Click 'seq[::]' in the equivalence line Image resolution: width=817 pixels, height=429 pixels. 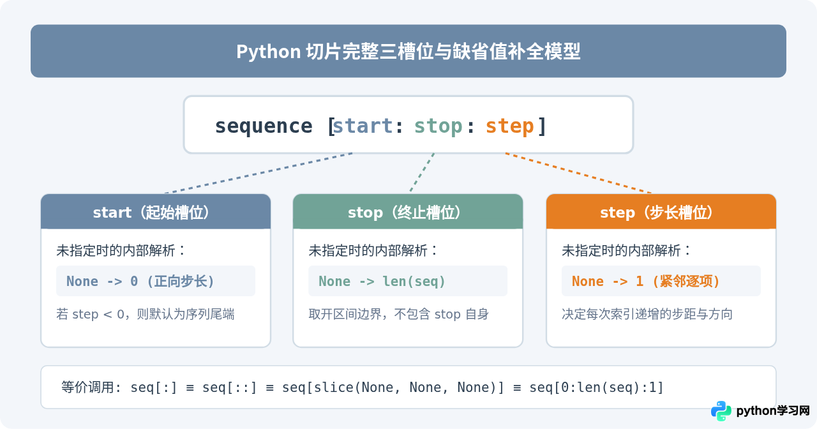click(230, 387)
